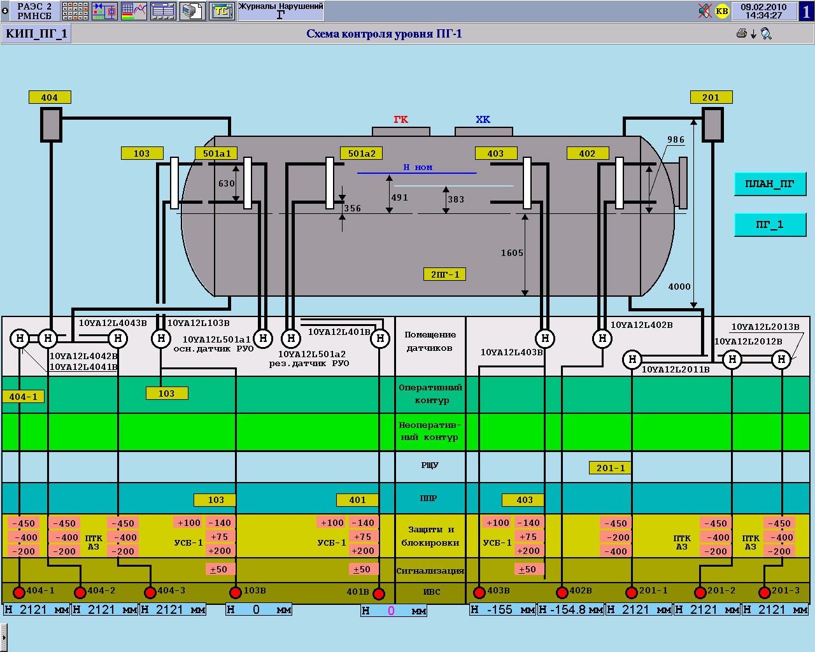Click the red ИВС point 404-2
The width and height of the screenshot is (815, 652).
coord(80,593)
